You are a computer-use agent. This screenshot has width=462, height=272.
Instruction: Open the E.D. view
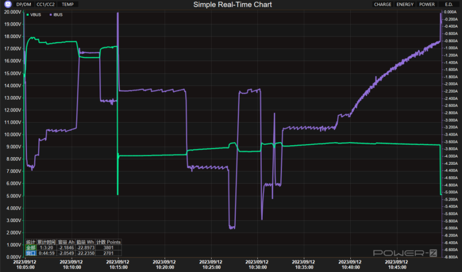click(449, 4)
